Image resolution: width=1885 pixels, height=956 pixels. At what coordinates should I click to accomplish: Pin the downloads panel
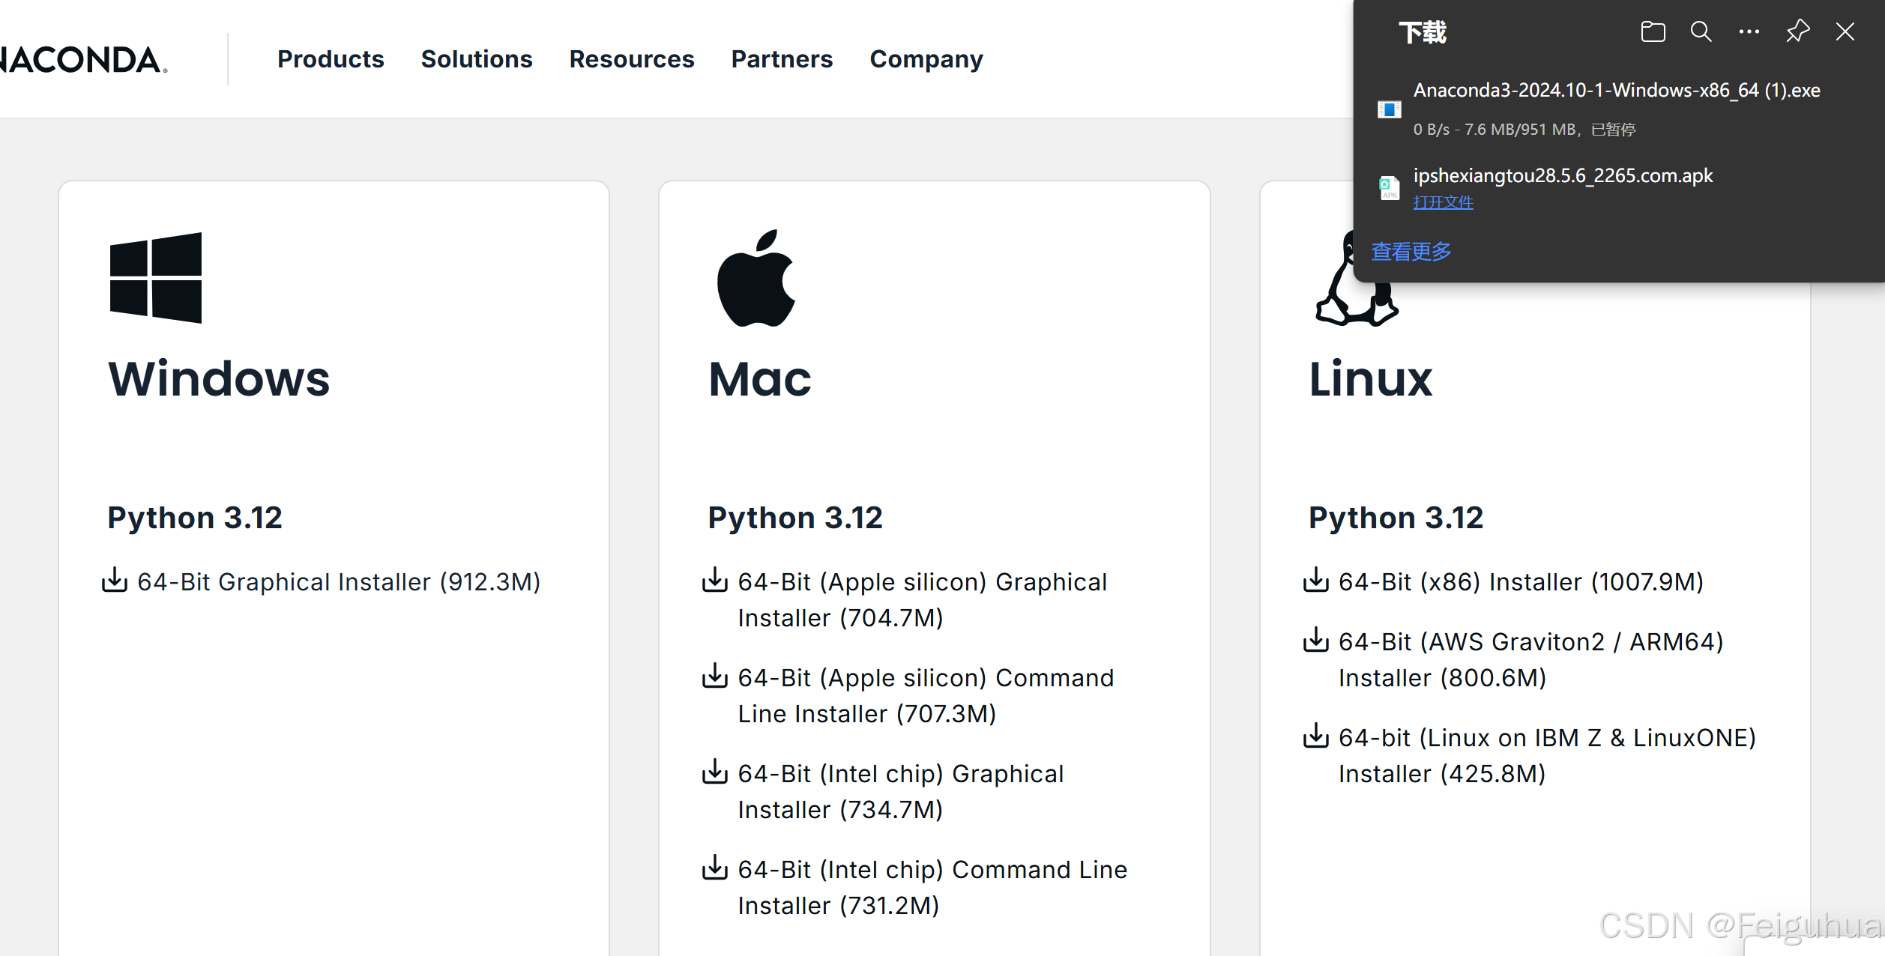pos(1797,32)
